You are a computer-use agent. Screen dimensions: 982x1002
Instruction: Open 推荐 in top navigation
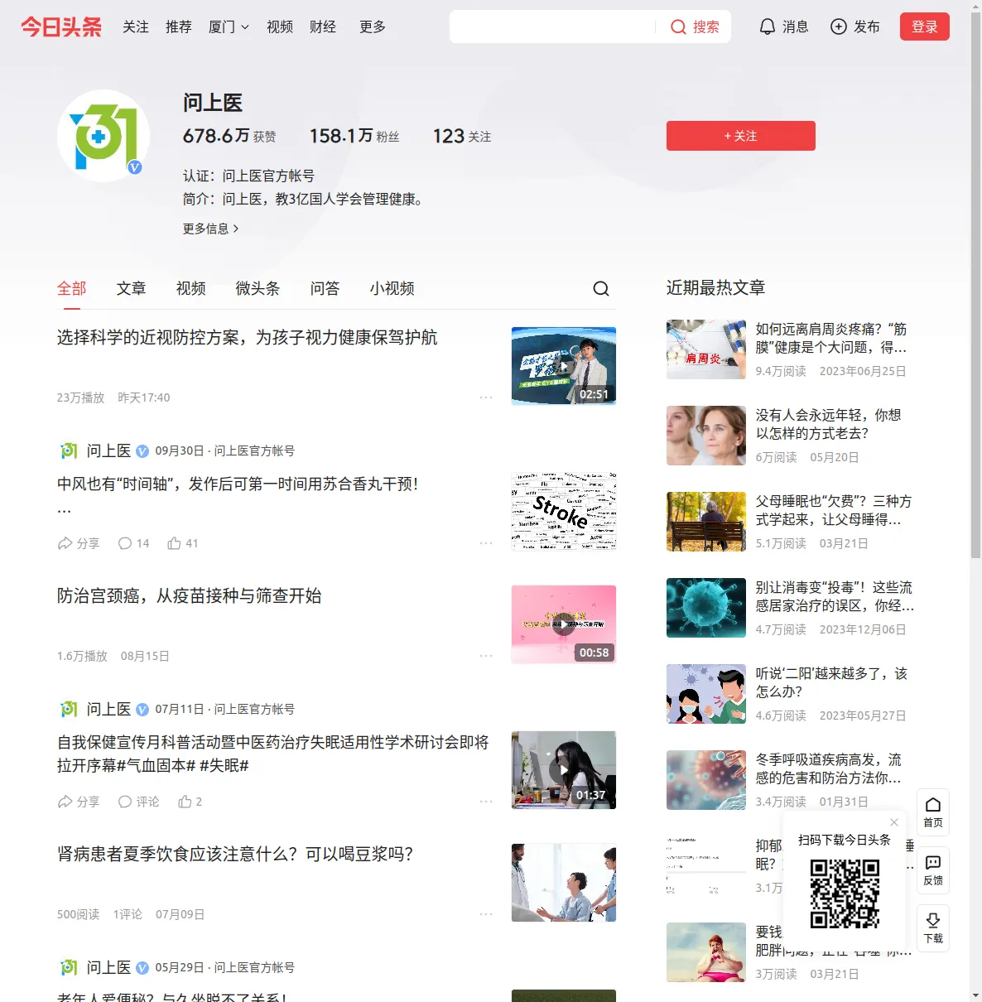coord(179,26)
